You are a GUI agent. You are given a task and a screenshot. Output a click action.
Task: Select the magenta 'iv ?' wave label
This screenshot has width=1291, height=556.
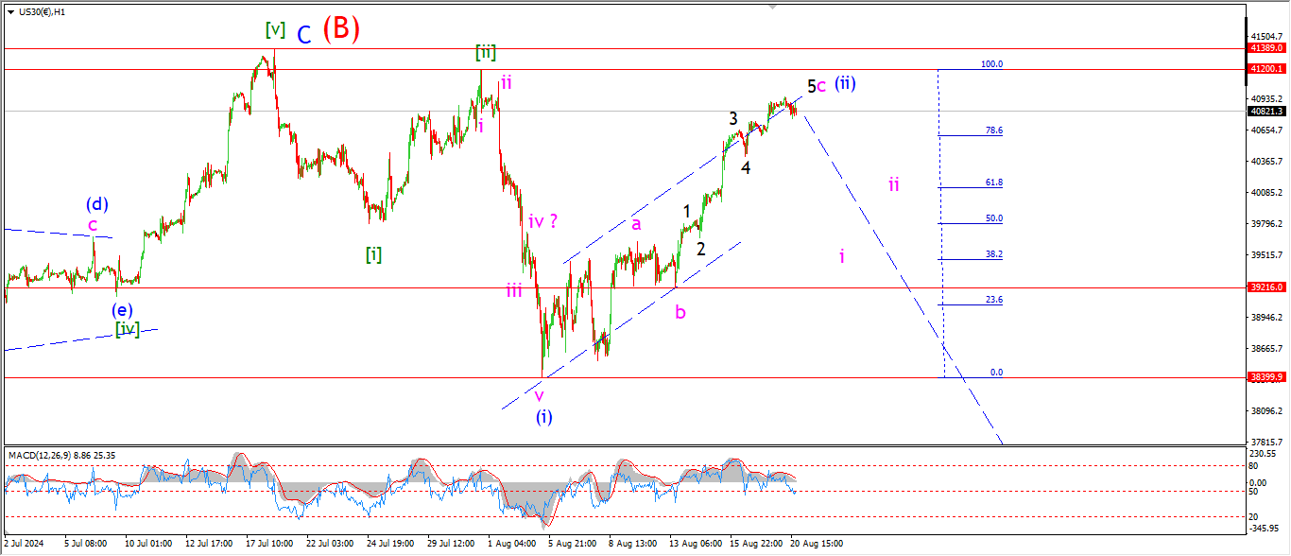pyautogui.click(x=542, y=221)
